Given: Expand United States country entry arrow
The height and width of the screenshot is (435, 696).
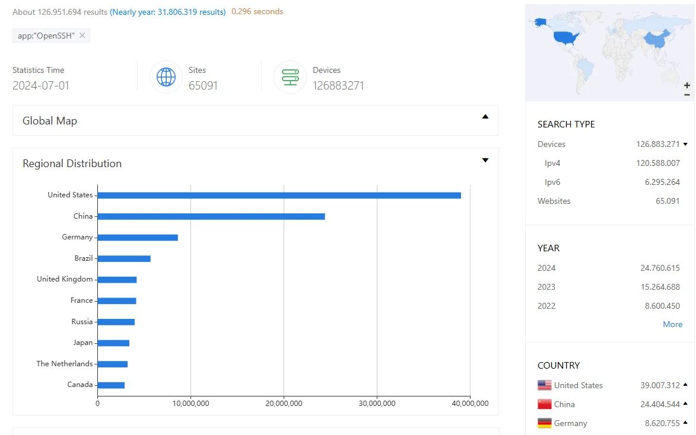Looking at the screenshot, I should [685, 385].
